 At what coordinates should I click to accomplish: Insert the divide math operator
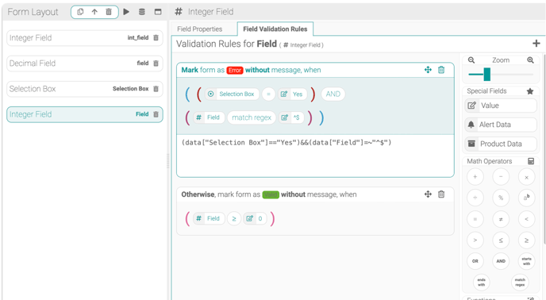(x=475, y=198)
